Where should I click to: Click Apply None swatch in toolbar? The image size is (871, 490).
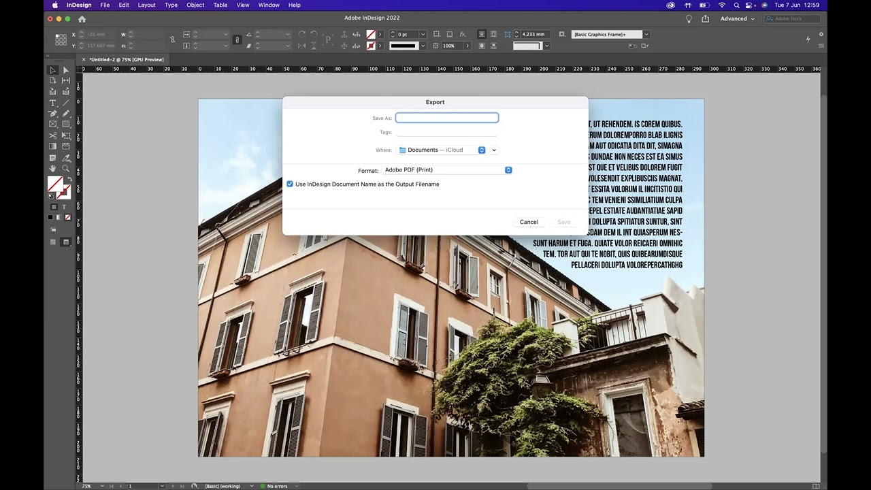(67, 217)
